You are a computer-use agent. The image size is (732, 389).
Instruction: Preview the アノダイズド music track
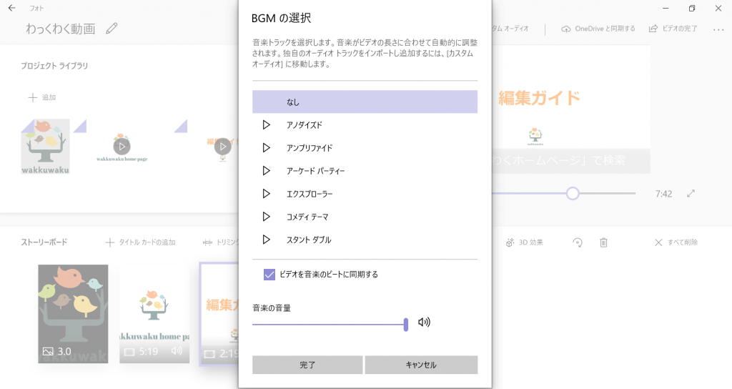pos(266,125)
